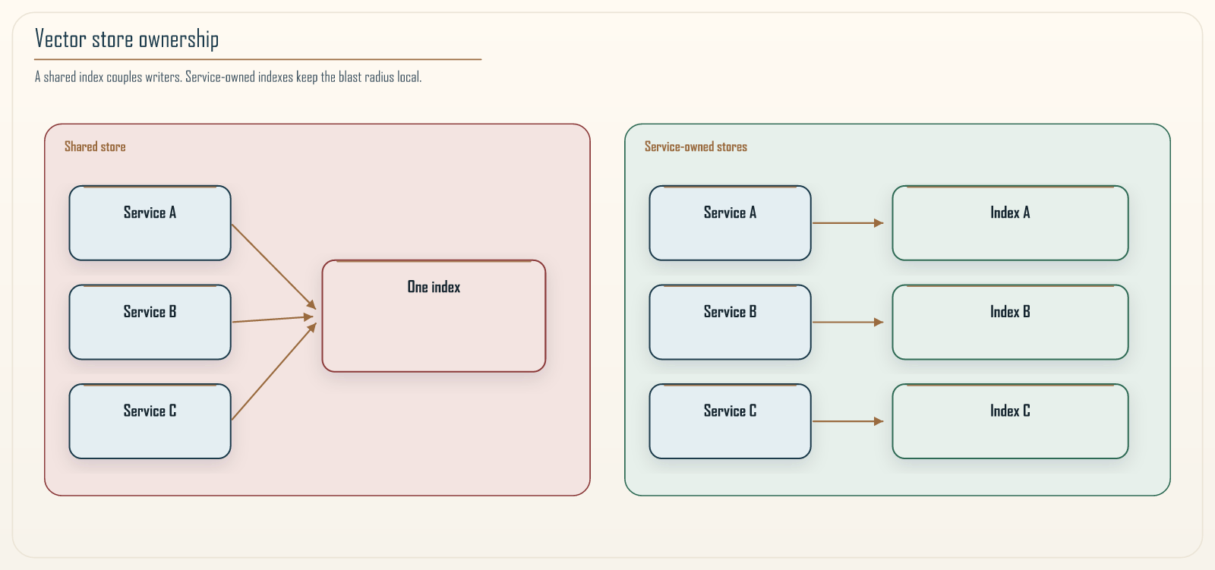Select Service C in Service-owned stores panel
The image size is (1215, 570).
[730, 421]
